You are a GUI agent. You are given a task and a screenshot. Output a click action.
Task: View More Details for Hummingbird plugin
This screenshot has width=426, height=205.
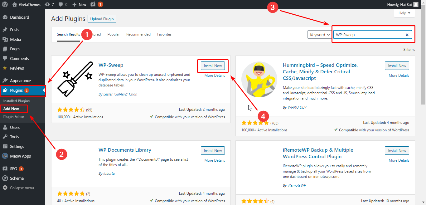point(399,75)
